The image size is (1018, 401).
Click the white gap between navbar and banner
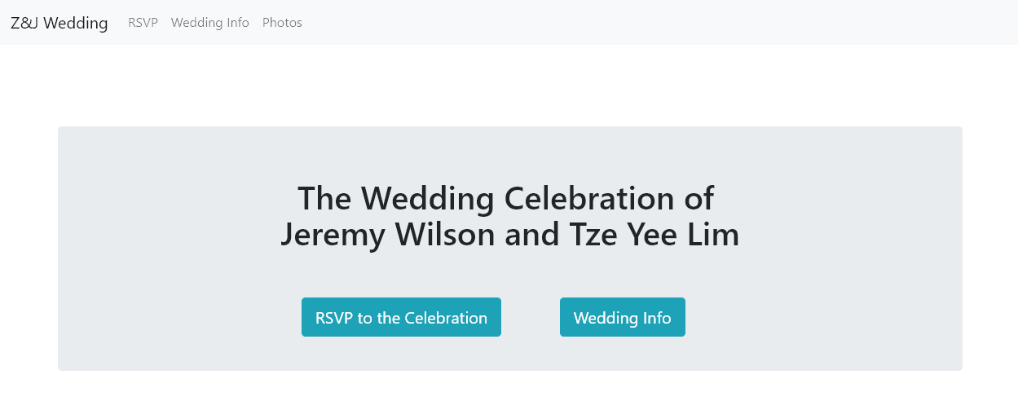click(509, 86)
